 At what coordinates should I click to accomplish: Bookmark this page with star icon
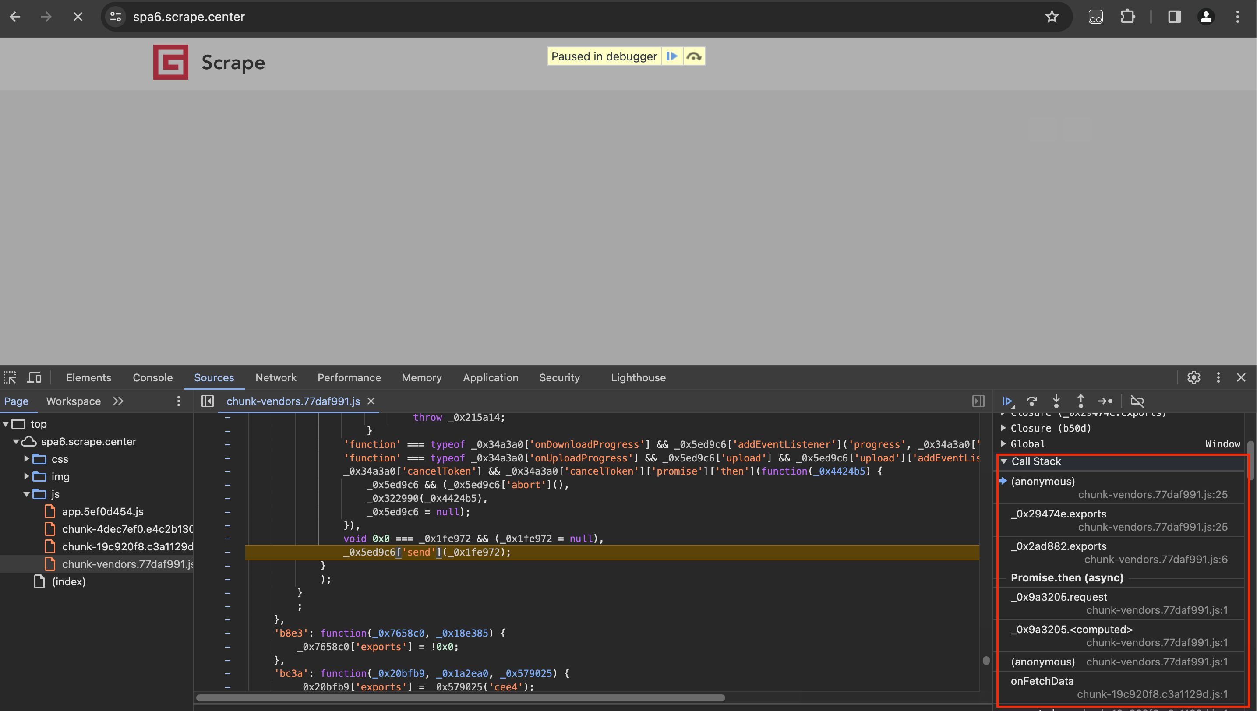1051,17
